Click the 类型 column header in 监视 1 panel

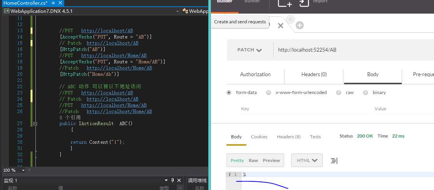[x=164, y=188]
